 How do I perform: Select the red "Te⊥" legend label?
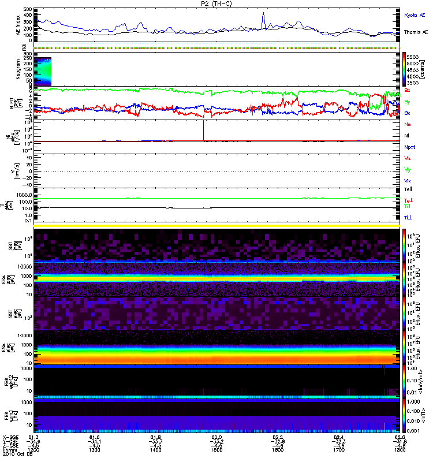coord(408,200)
